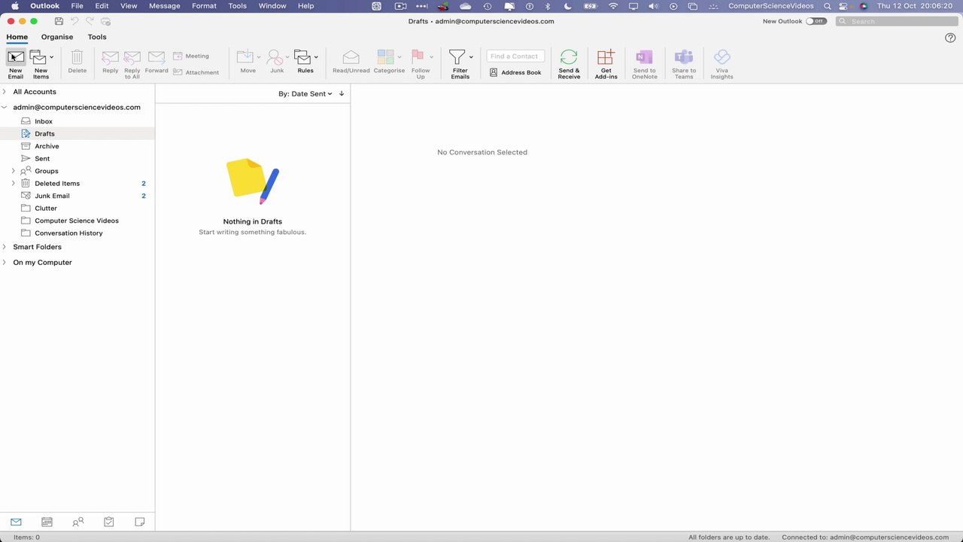This screenshot has width=963, height=542.
Task: Click the Get Add-ins icon
Action: click(x=606, y=57)
